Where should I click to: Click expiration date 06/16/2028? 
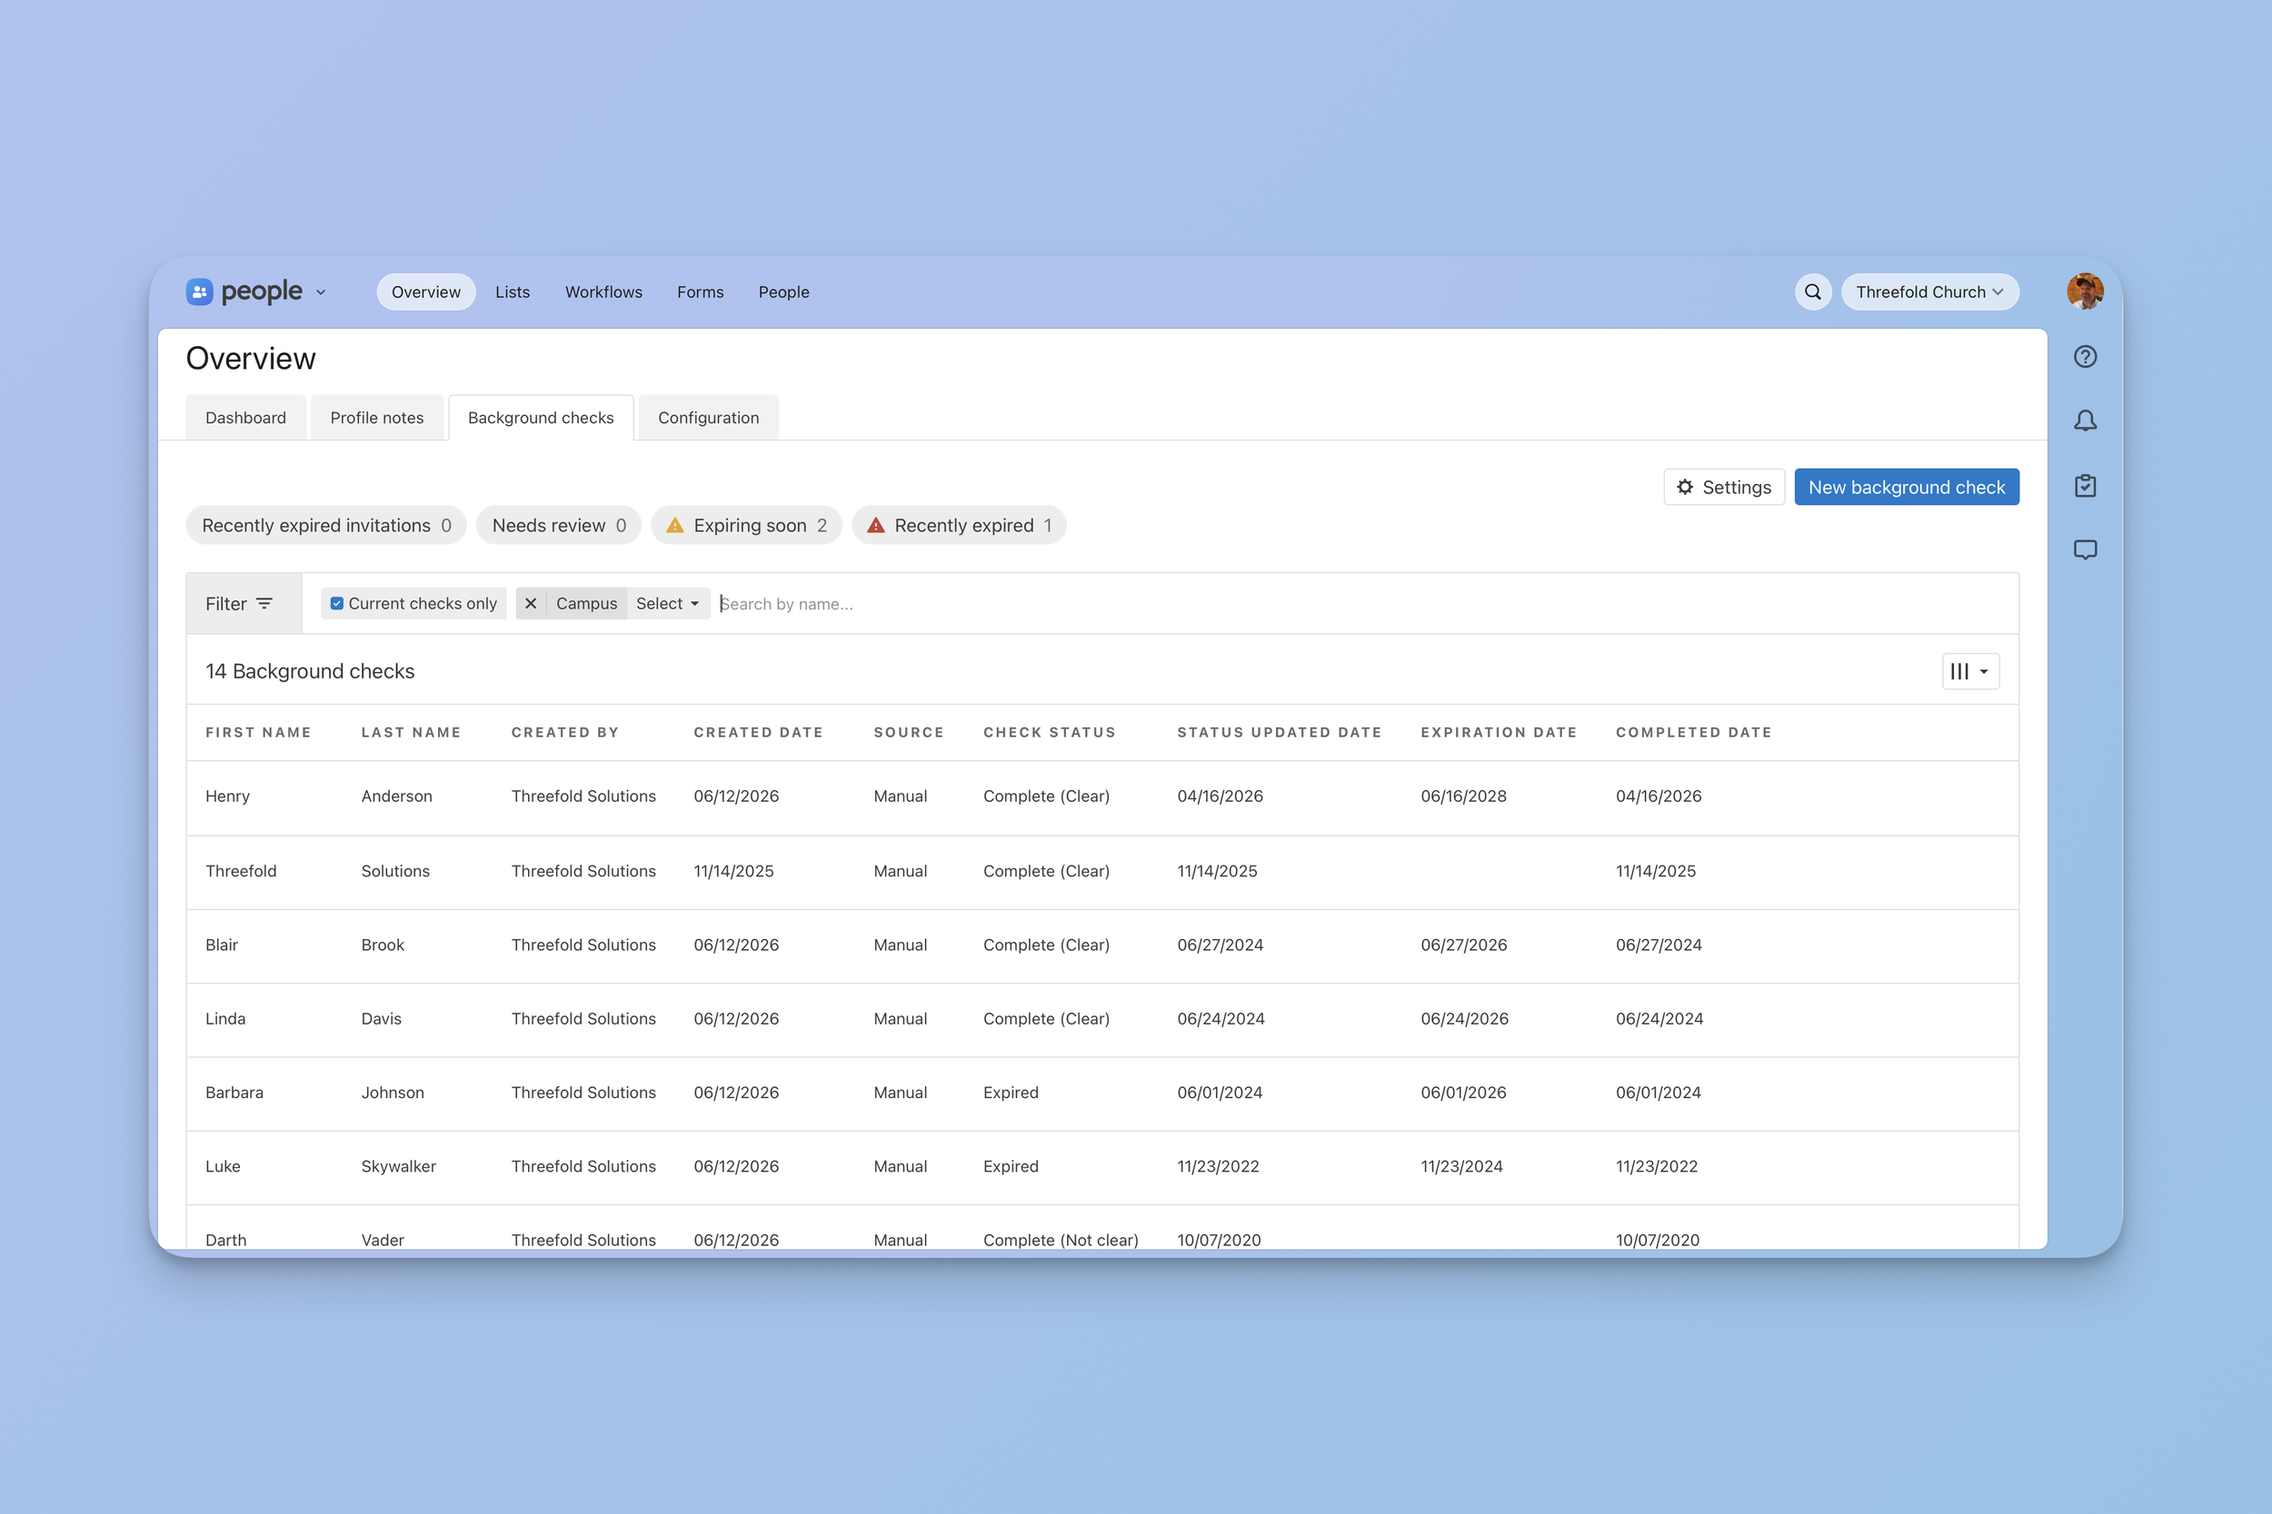click(x=1463, y=797)
